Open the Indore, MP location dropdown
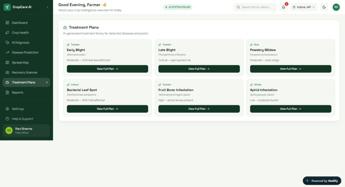345x187 pixels. (303, 7)
